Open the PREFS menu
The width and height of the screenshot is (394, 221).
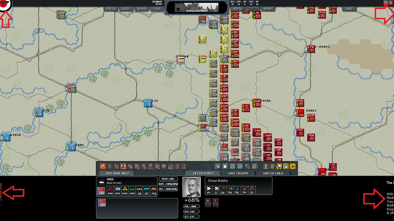(111, 9)
